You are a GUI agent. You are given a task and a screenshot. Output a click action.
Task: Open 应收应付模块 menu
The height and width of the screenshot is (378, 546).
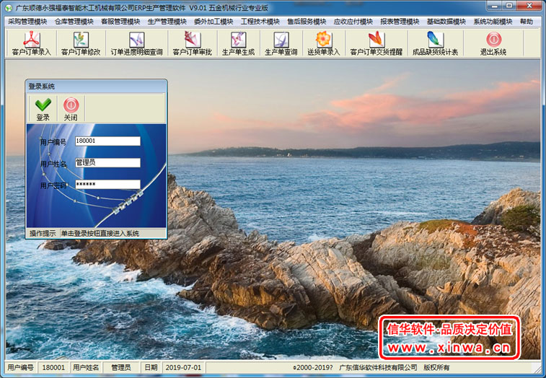coord(353,22)
